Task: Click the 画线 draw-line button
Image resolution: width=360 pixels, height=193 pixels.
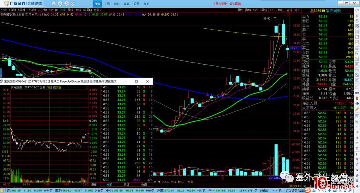Action: click(x=264, y=10)
